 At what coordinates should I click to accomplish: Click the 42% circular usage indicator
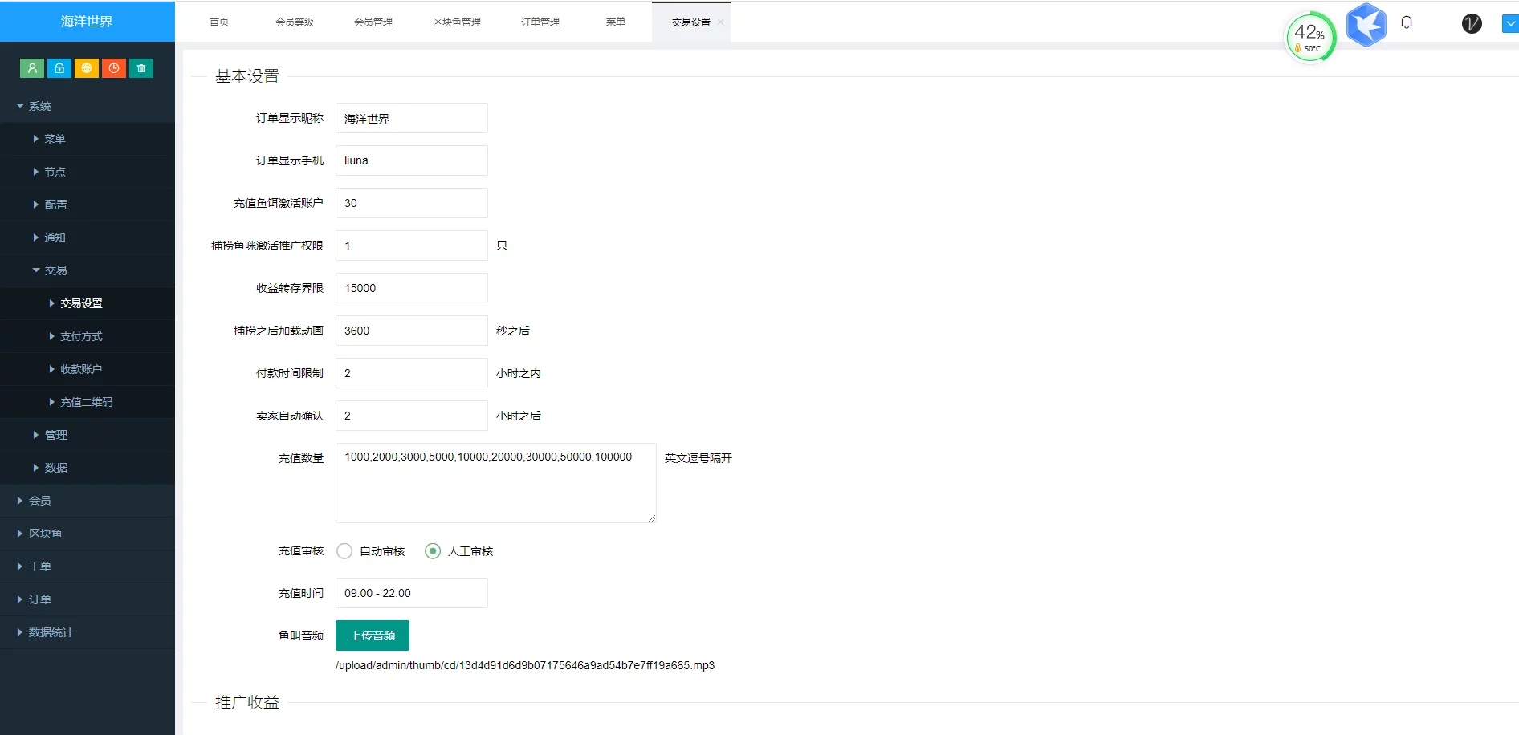click(x=1310, y=37)
